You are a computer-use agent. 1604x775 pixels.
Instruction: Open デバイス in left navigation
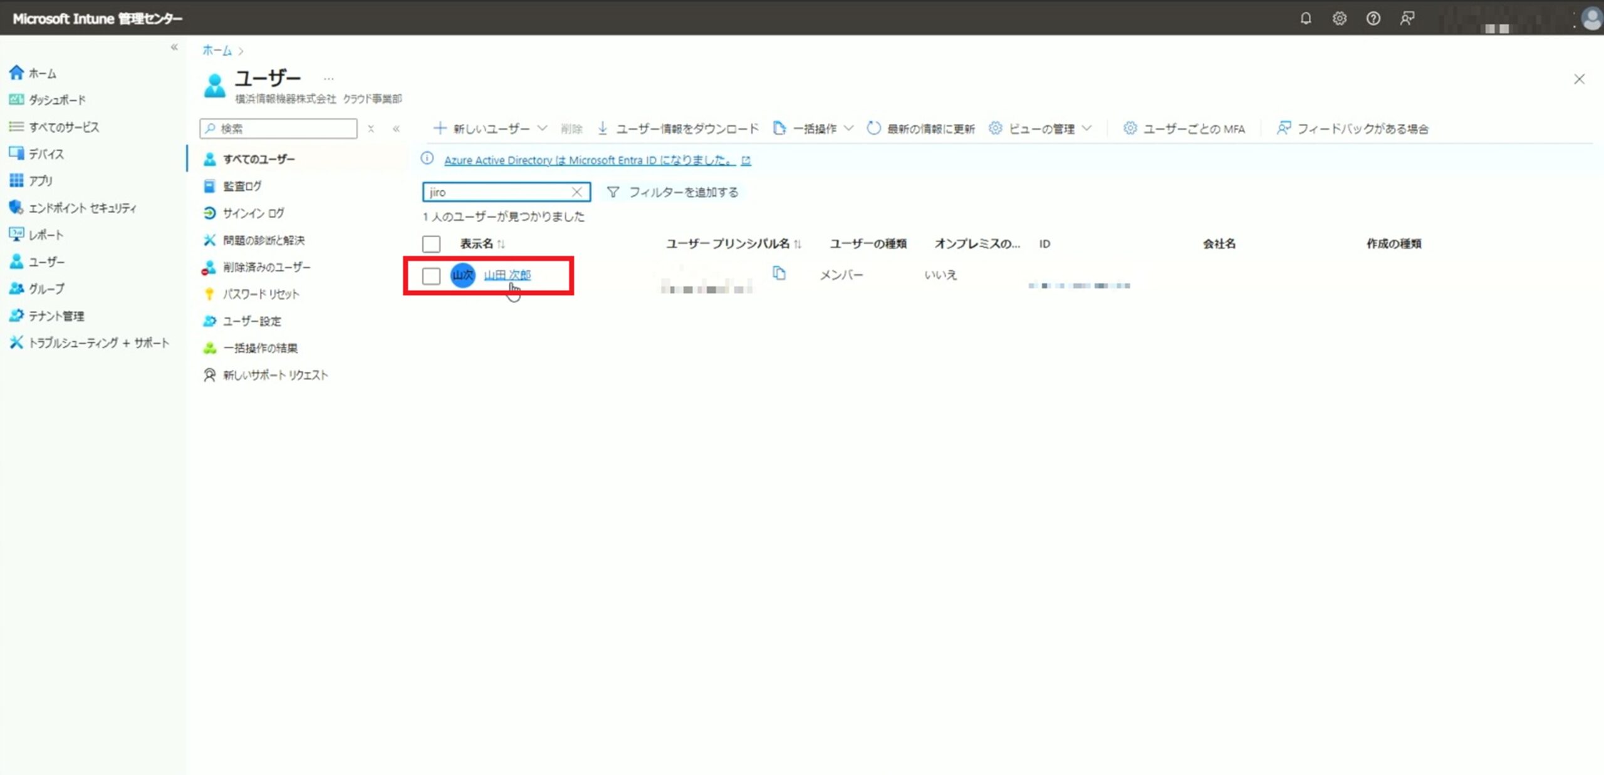pyautogui.click(x=46, y=154)
